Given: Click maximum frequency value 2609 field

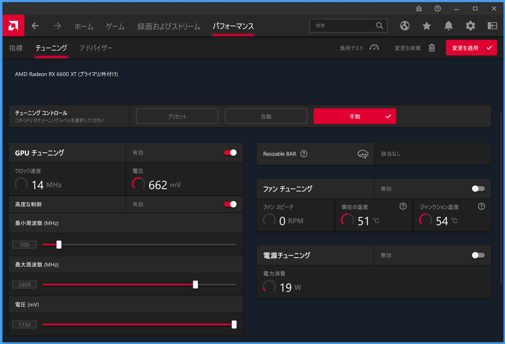Looking at the screenshot, I should tap(24, 284).
